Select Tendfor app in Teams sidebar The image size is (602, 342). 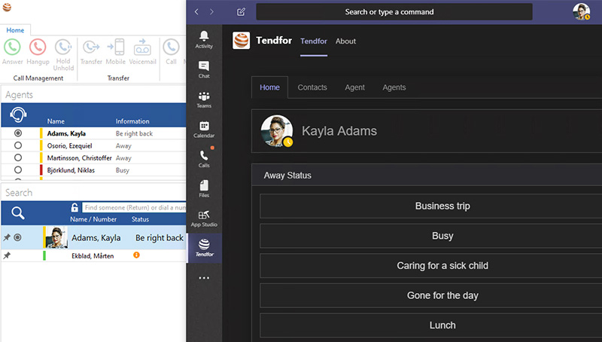205,248
